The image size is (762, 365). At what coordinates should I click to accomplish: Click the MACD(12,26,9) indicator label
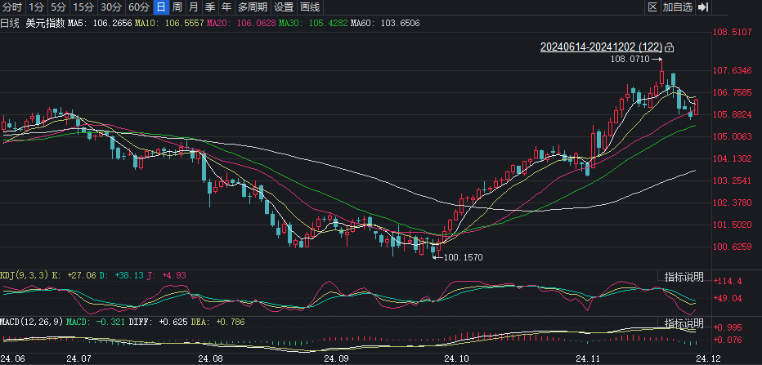coord(30,323)
